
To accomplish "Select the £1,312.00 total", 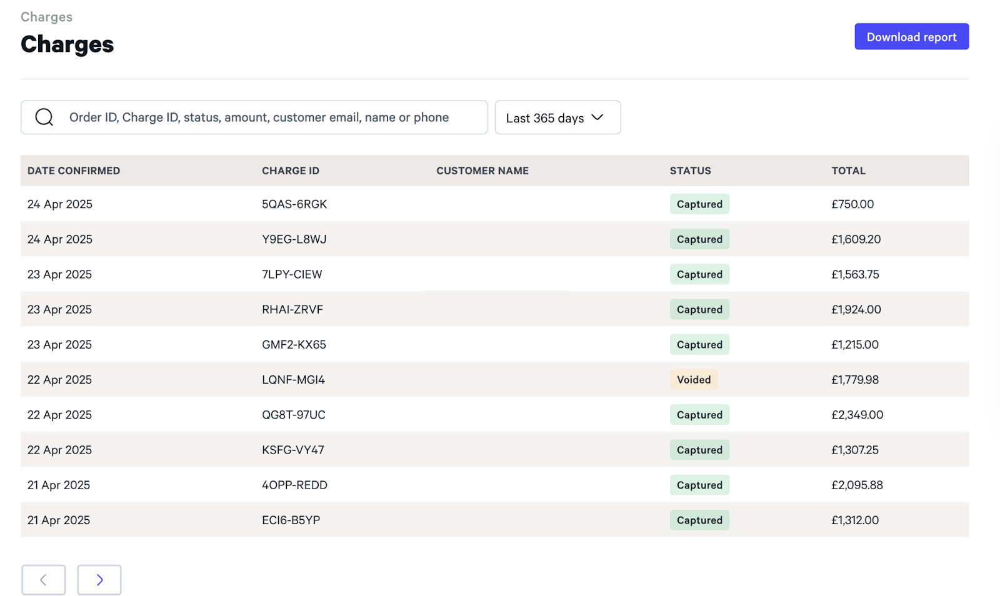I will pyautogui.click(x=855, y=520).
